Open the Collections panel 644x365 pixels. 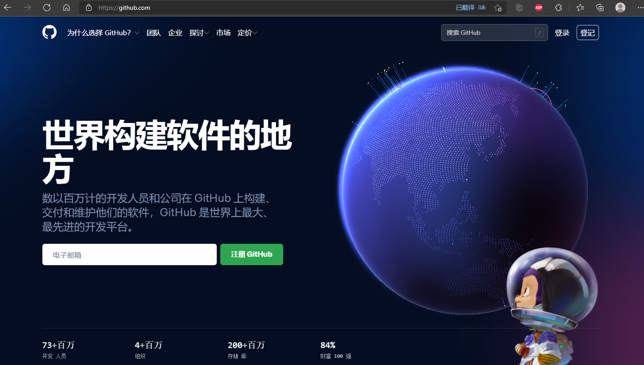pos(600,8)
